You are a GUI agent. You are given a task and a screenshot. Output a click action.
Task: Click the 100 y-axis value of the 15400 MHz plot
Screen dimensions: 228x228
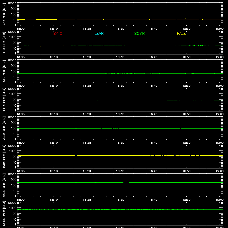tap(14, 214)
